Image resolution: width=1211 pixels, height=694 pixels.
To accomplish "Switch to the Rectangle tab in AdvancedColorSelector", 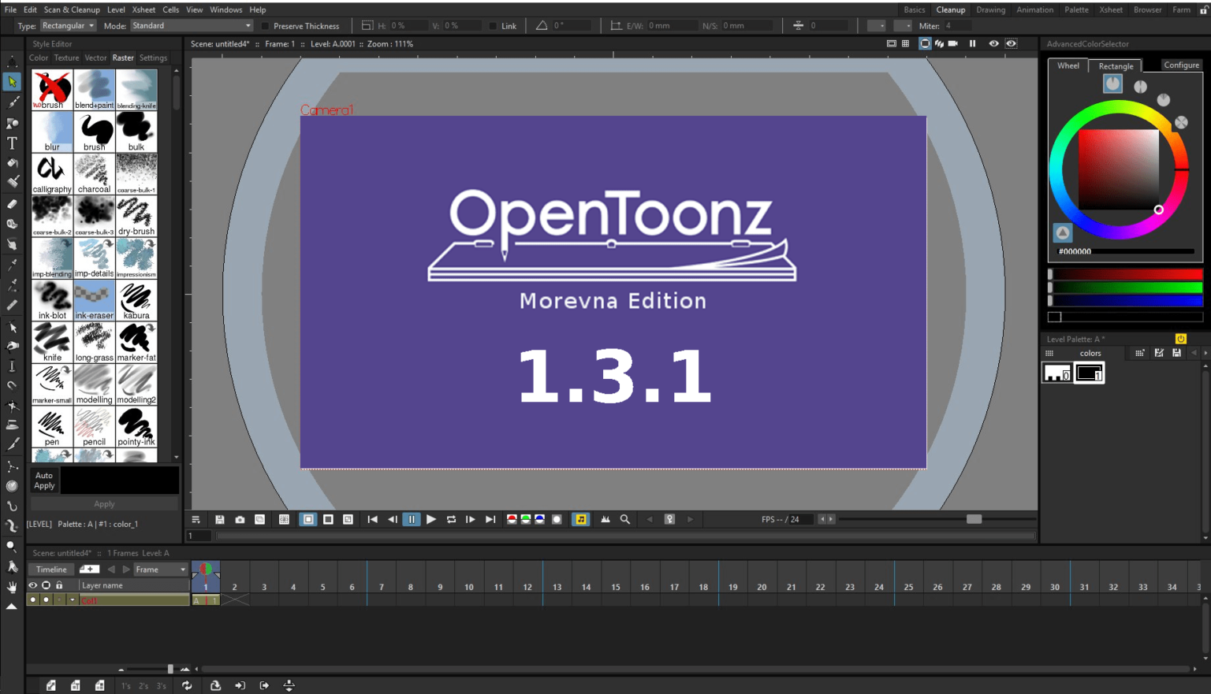I will pos(1115,66).
